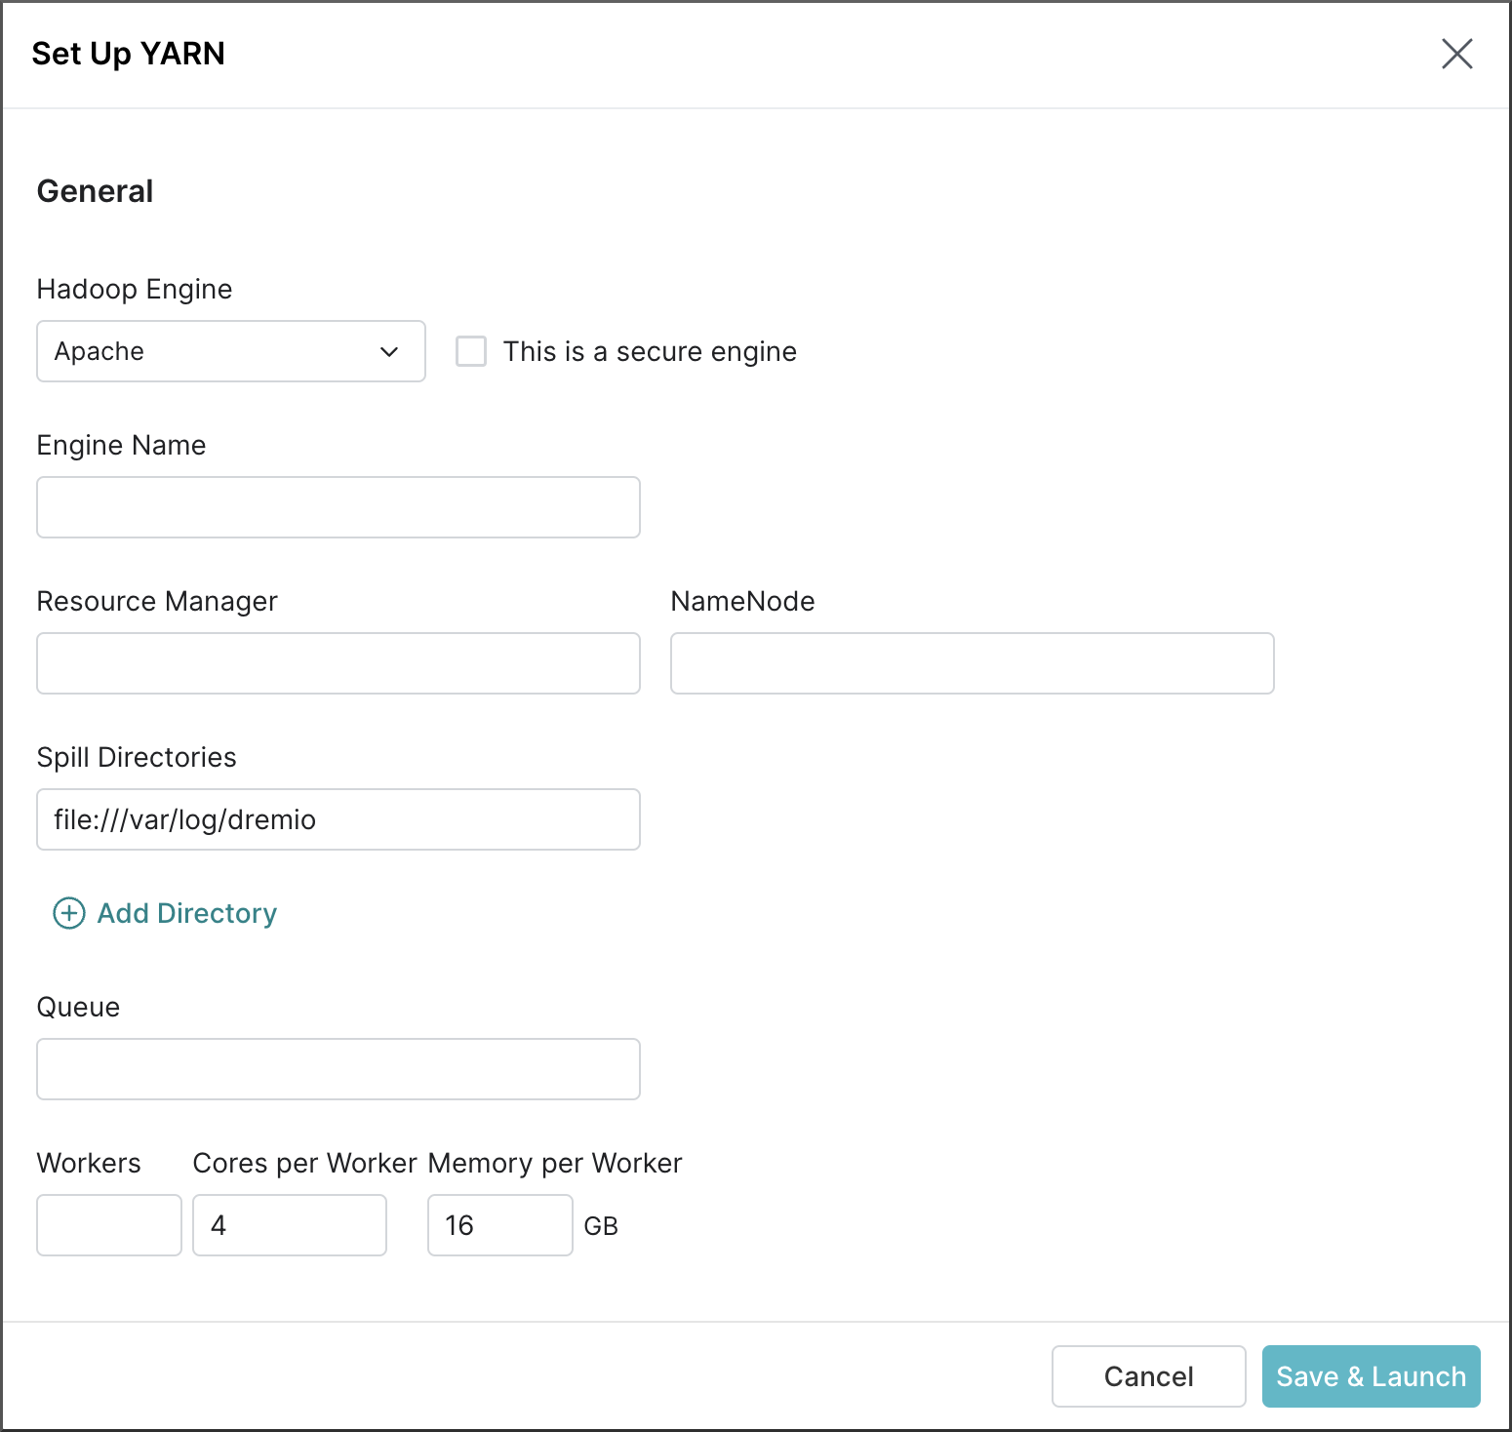
Task: Click into the Resource Manager field
Action: coord(338,663)
